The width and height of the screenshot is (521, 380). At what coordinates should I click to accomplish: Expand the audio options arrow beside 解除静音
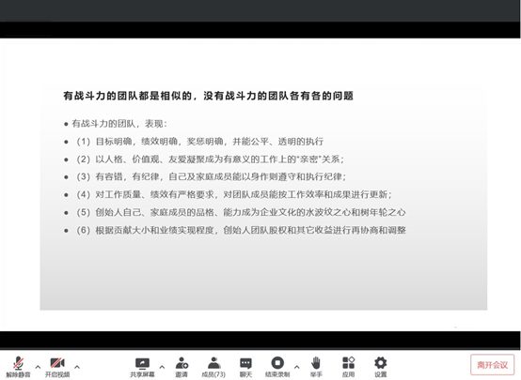pos(38,367)
